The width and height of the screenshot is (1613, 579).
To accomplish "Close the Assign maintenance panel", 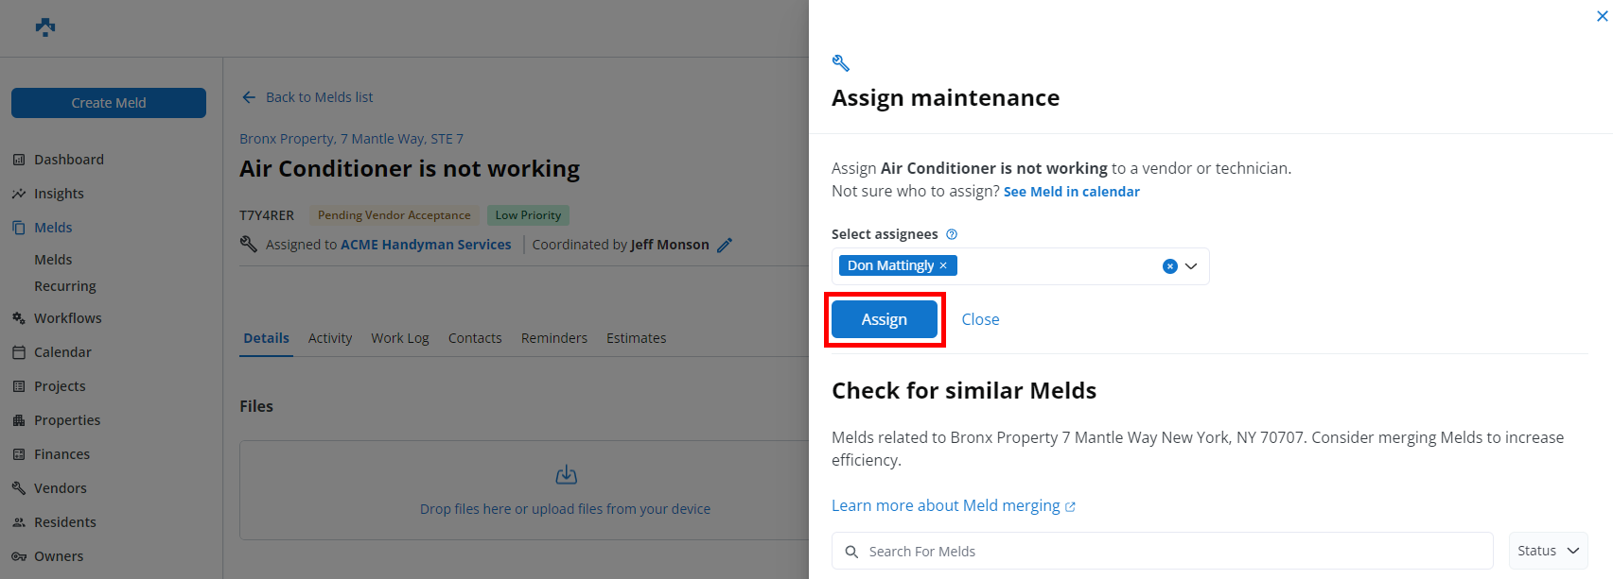I will tap(1602, 16).
